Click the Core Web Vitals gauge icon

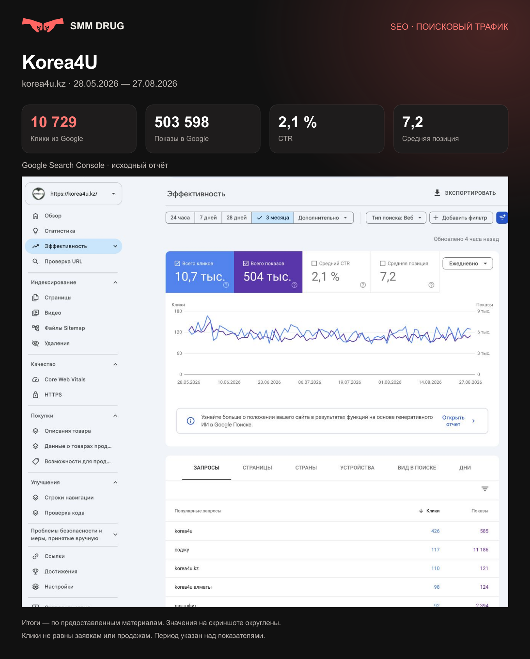pyautogui.click(x=35, y=379)
